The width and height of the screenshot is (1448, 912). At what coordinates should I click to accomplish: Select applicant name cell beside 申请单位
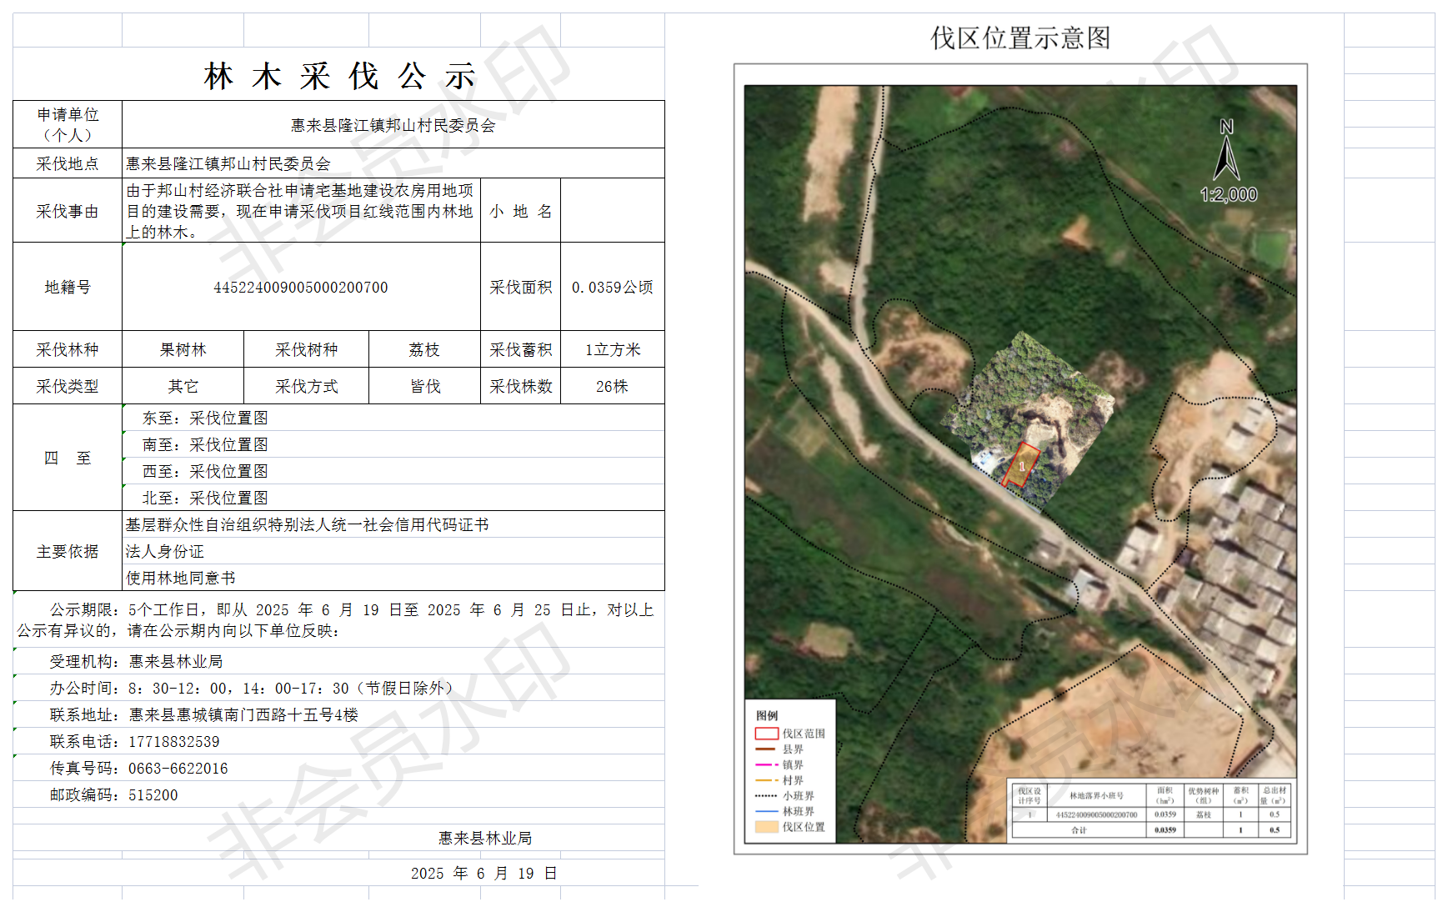click(x=393, y=125)
